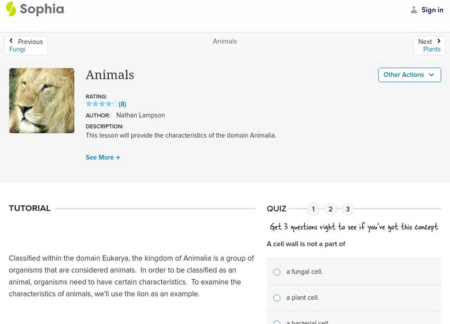Click the star rating icons
This screenshot has width=450, height=324.
click(x=101, y=104)
